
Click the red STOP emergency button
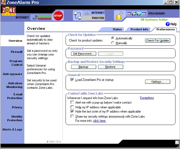(58, 16)
